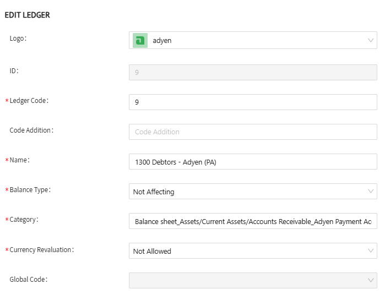
Task: Click the EDIT LEDGER heading
Action: pyautogui.click(x=28, y=15)
